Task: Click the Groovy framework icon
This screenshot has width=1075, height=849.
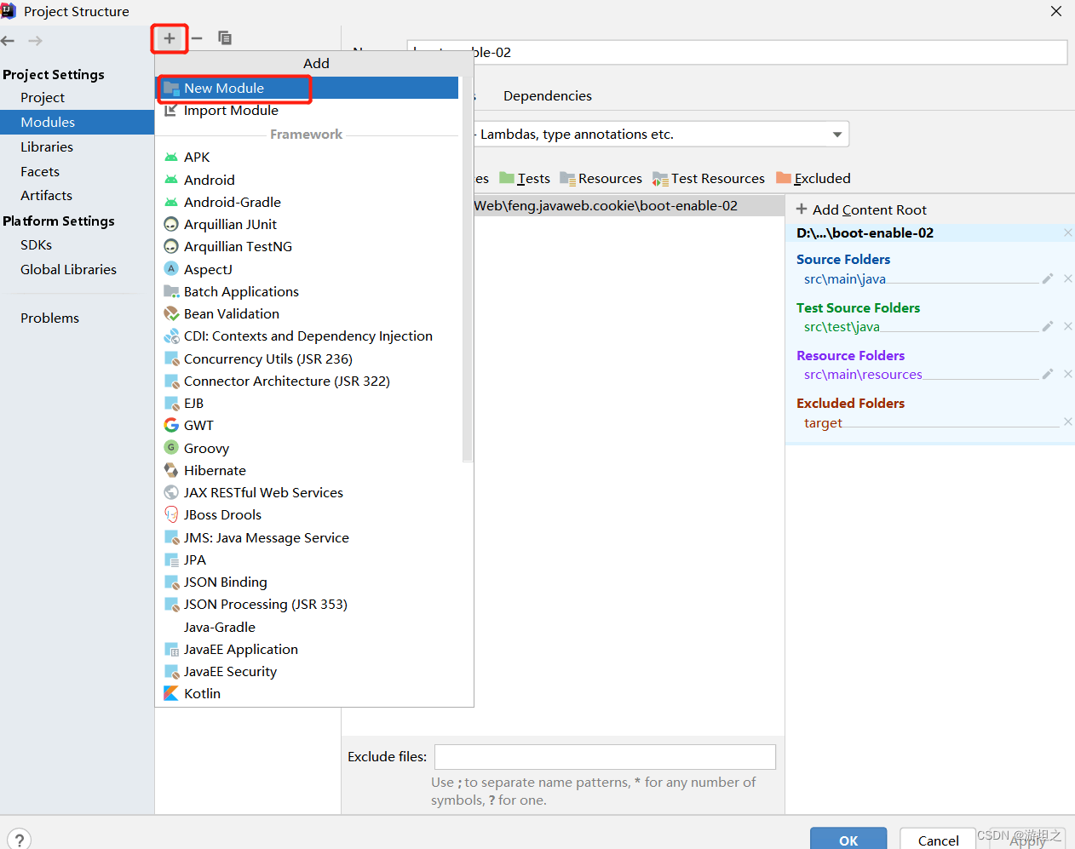Action: (x=171, y=448)
